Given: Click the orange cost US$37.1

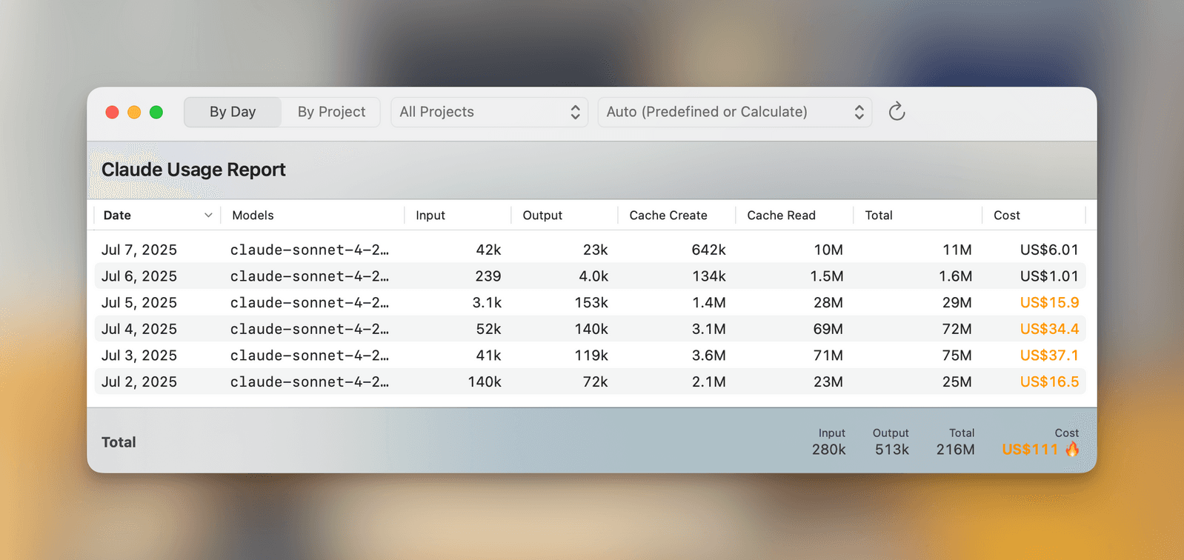Looking at the screenshot, I should coord(1049,356).
